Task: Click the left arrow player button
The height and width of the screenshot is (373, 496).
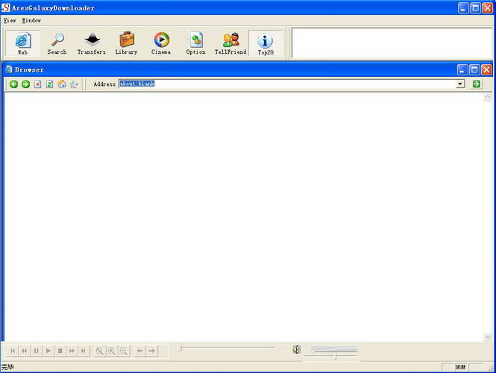Action: [140, 351]
